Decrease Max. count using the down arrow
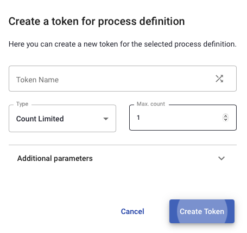This screenshot has height=233, width=247. tap(225, 120)
